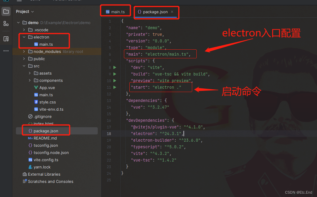317x197 pixels.
Task: Open the Bookmarks tool window icon
Action: pos(6,38)
